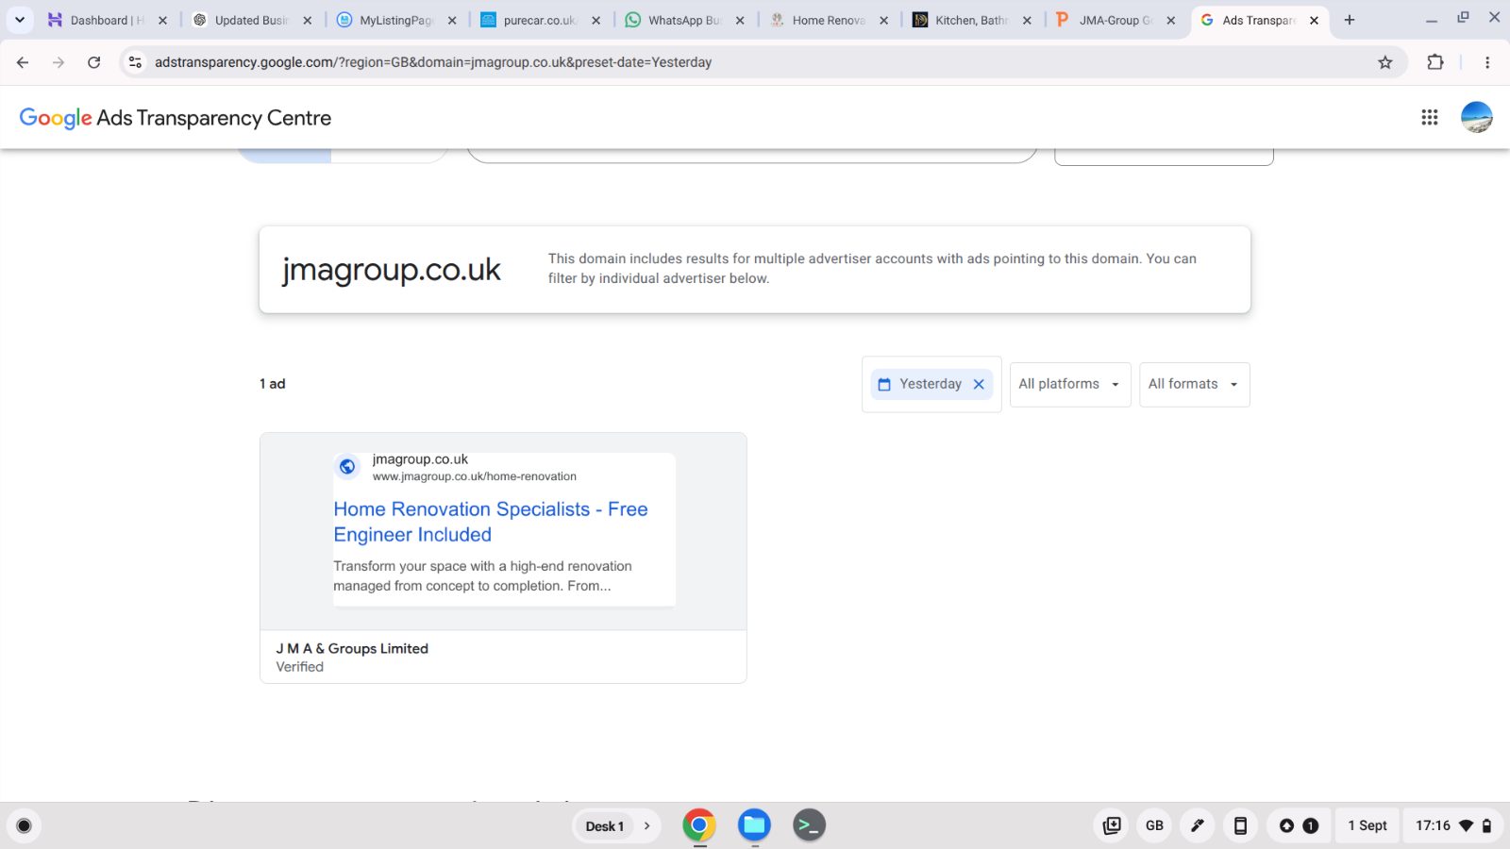Switch to the MyListingPage tab
Screen dimensions: 1510x849
click(x=395, y=20)
